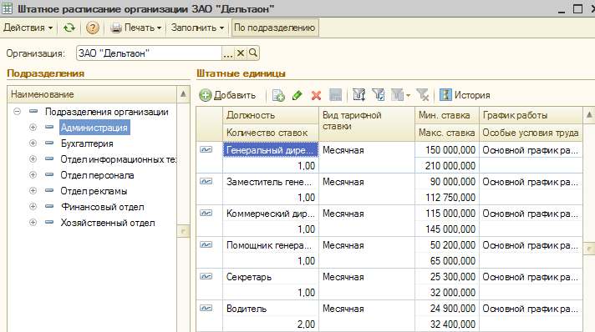Open the filter history dropdown icon
Image resolution: width=595 pixels, height=332 pixels.
[x=400, y=95]
